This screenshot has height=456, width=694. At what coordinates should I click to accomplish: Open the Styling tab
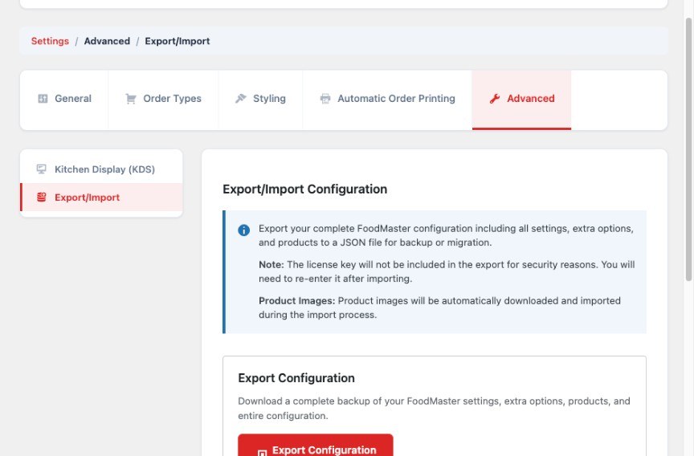[x=260, y=100]
